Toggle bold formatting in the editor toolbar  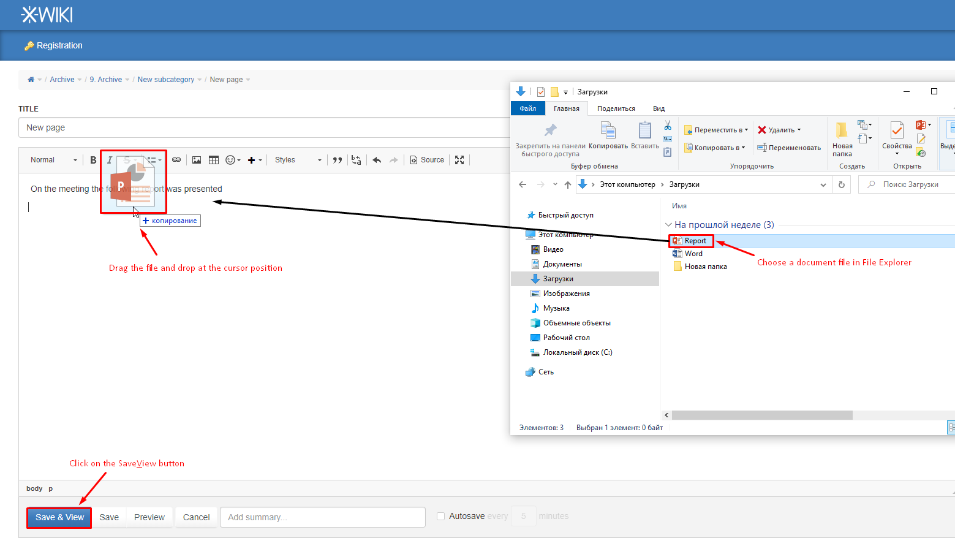[93, 160]
